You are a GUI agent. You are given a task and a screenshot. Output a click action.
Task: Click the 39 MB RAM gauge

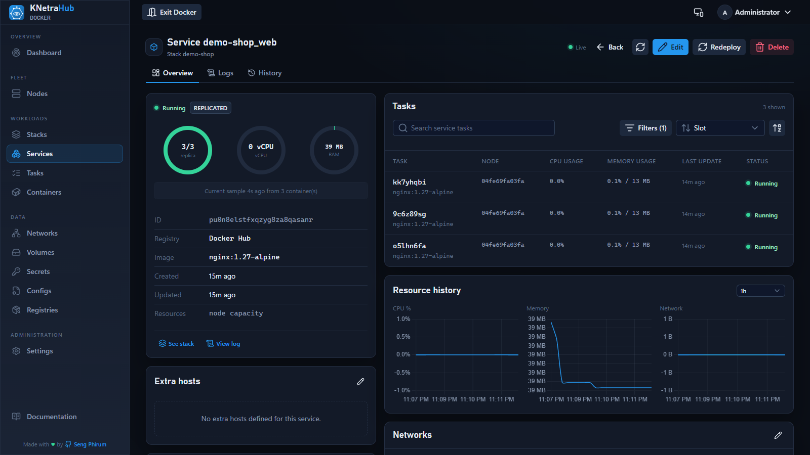point(334,150)
